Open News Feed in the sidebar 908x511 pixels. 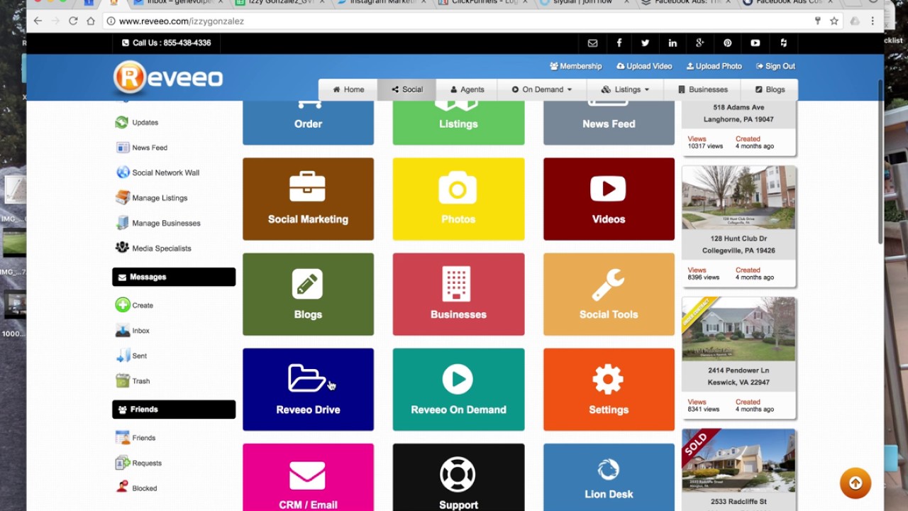(141, 148)
